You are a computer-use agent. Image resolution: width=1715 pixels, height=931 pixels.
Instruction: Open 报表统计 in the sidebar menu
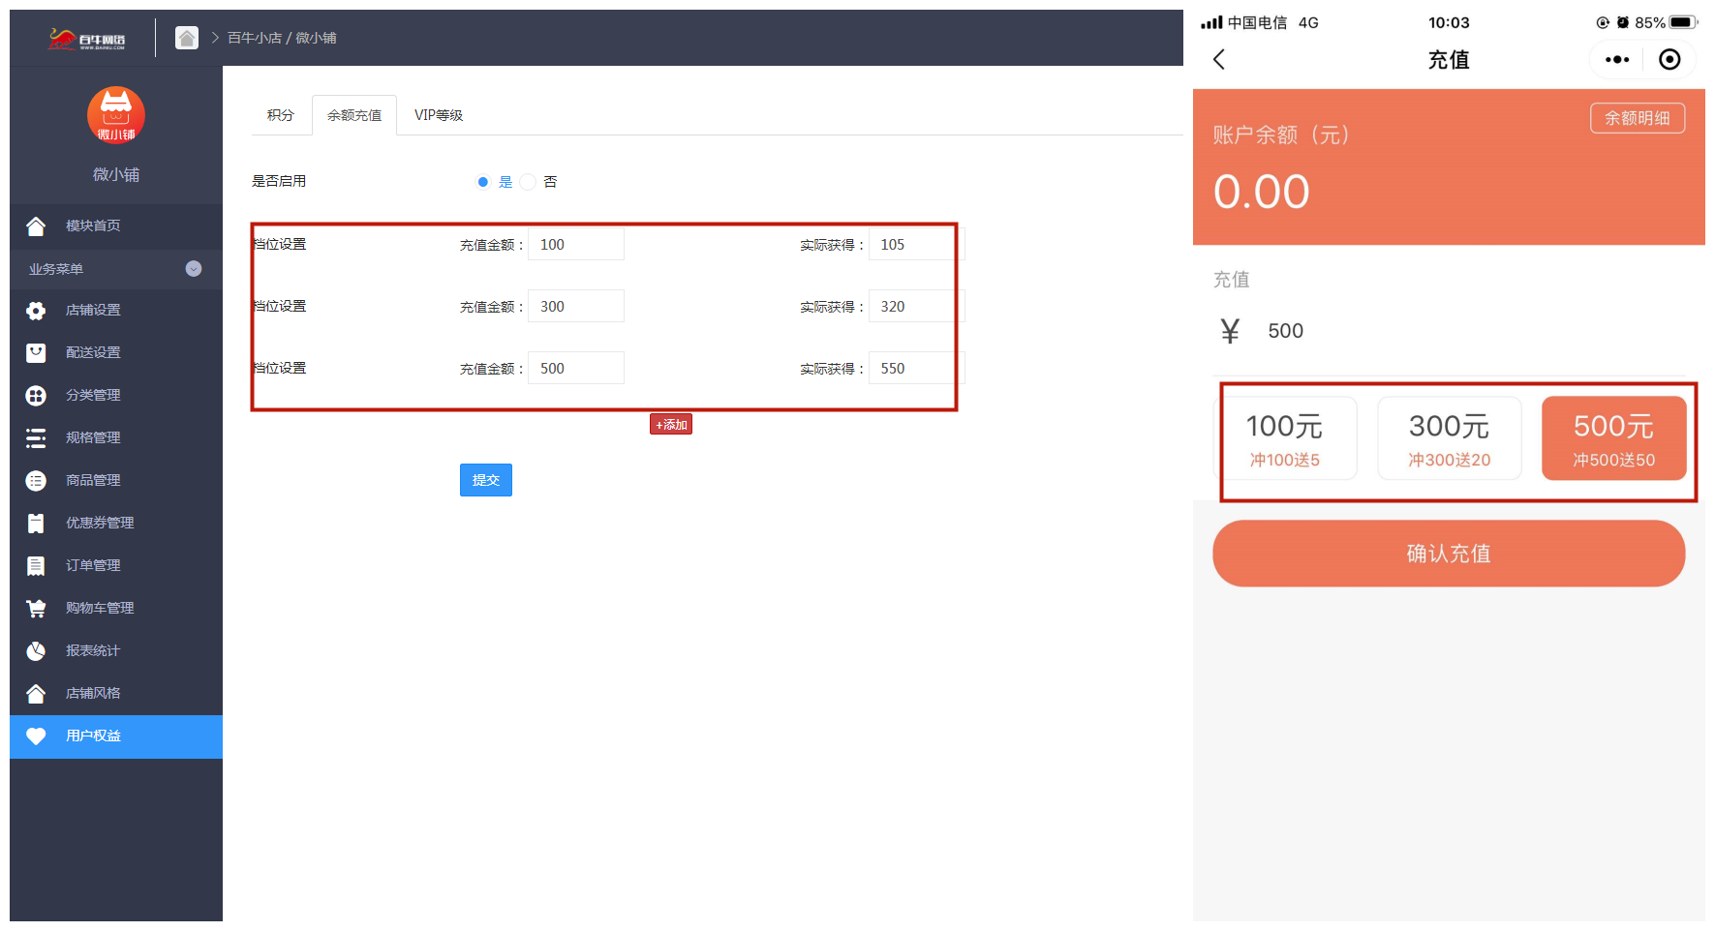(x=116, y=650)
